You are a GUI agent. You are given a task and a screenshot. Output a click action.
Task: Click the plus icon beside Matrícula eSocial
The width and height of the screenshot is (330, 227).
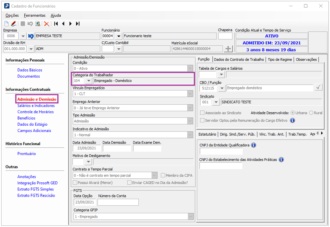(228, 49)
